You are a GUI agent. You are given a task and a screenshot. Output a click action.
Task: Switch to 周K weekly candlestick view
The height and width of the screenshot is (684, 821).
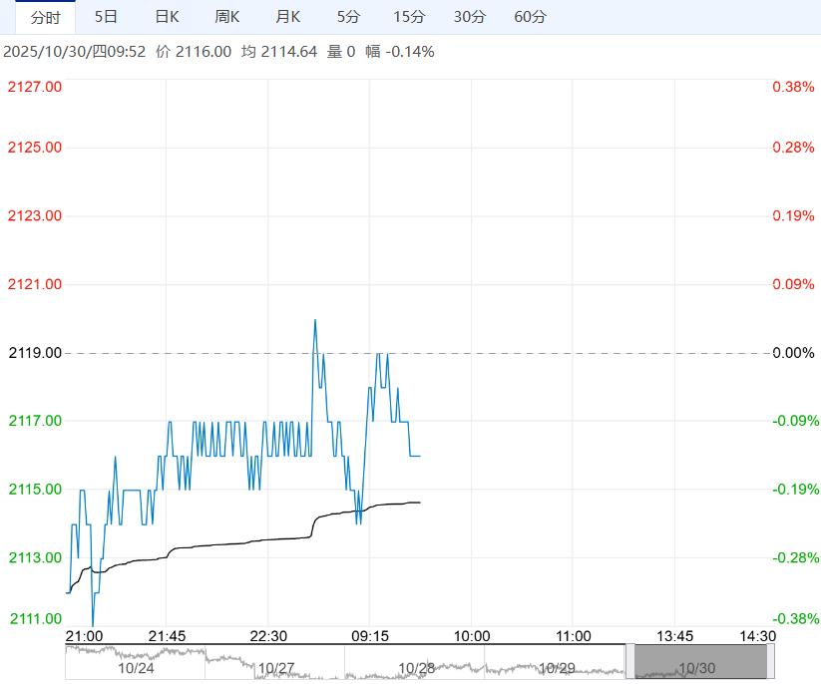tap(227, 17)
